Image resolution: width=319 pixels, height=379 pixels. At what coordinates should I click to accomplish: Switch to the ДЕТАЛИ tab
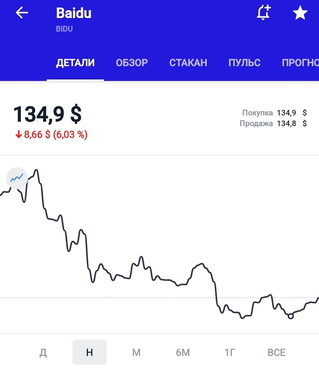click(x=75, y=63)
